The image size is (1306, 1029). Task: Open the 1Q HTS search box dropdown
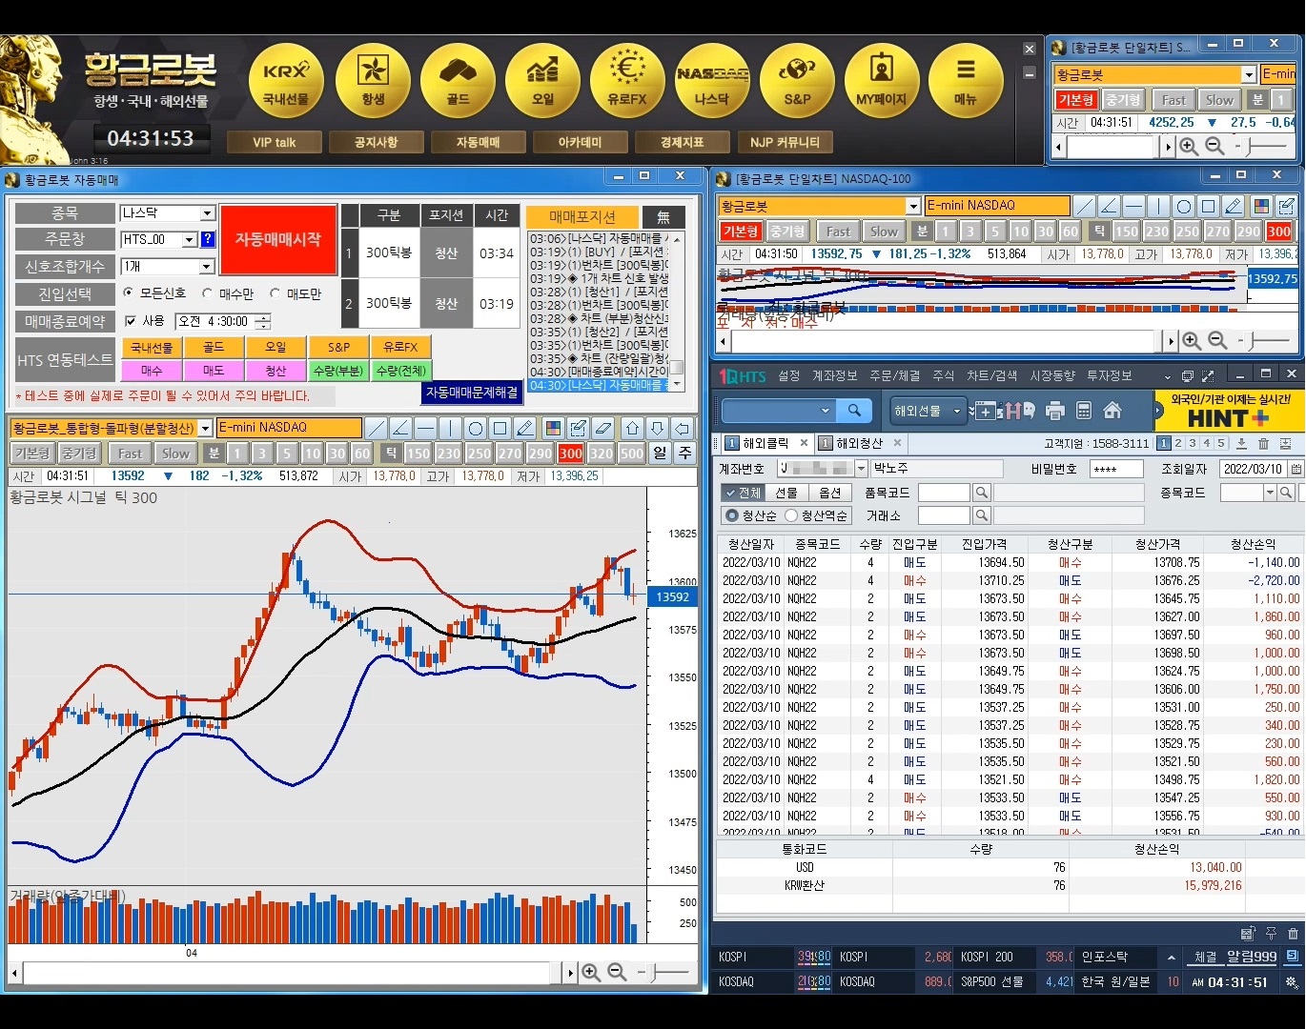(x=826, y=411)
